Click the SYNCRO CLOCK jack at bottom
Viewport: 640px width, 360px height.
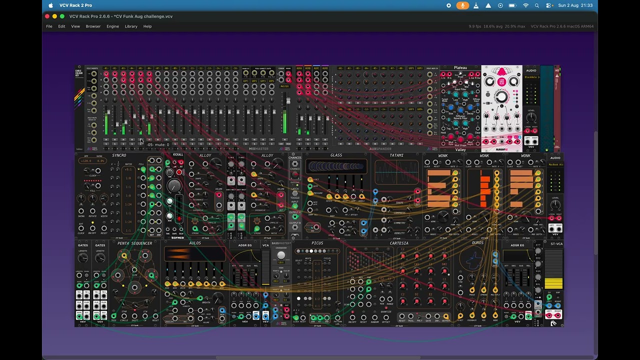click(x=81, y=228)
